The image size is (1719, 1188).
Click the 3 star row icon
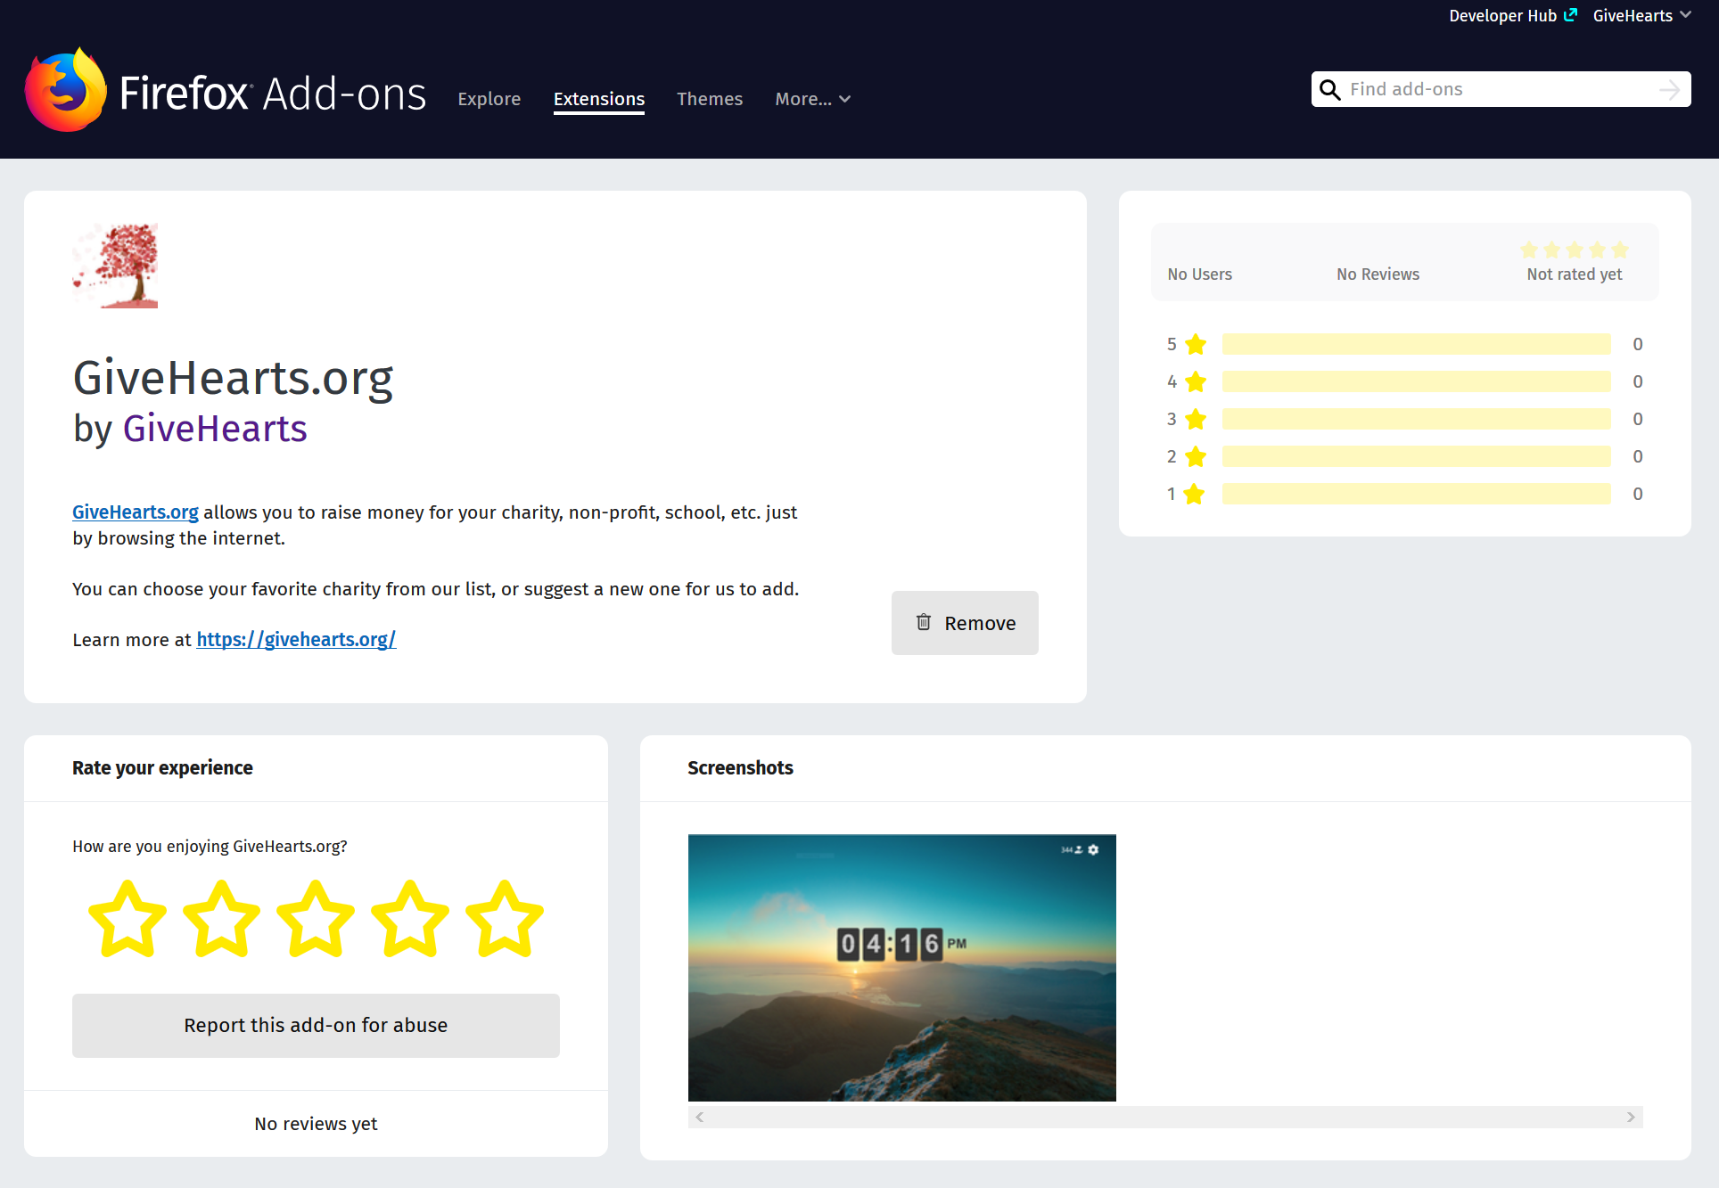pyautogui.click(x=1196, y=419)
